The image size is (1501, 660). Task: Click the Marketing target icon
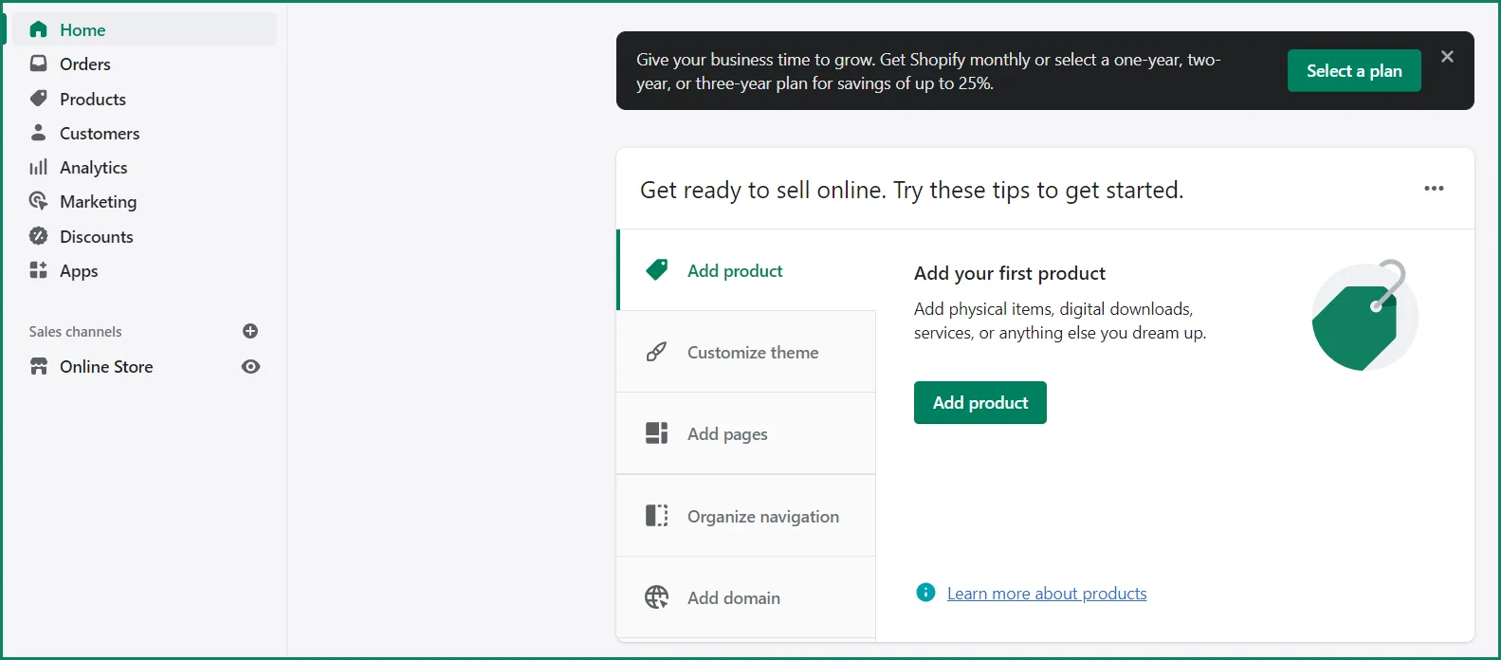(x=38, y=201)
